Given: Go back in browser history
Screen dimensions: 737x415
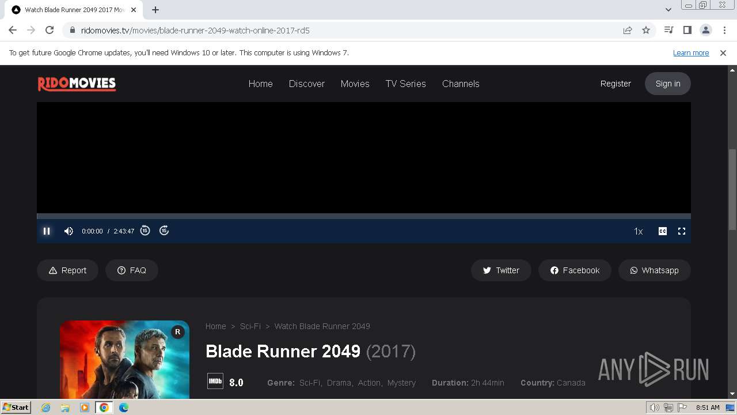Looking at the screenshot, I should click(13, 30).
